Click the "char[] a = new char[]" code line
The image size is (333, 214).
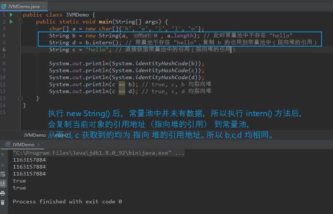click(x=127, y=29)
